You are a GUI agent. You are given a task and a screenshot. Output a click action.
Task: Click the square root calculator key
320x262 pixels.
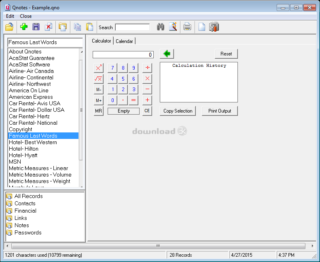[x=98, y=79]
